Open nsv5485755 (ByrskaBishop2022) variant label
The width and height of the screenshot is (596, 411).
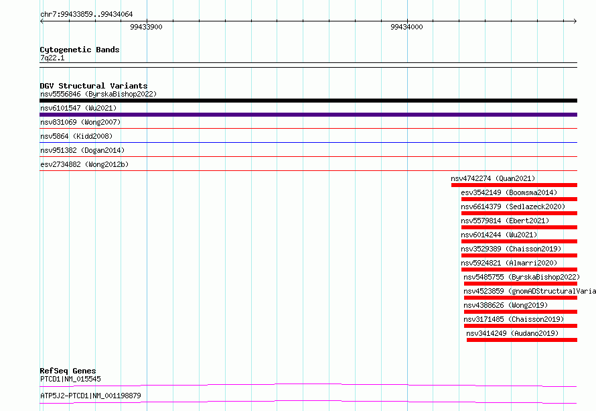point(522,277)
